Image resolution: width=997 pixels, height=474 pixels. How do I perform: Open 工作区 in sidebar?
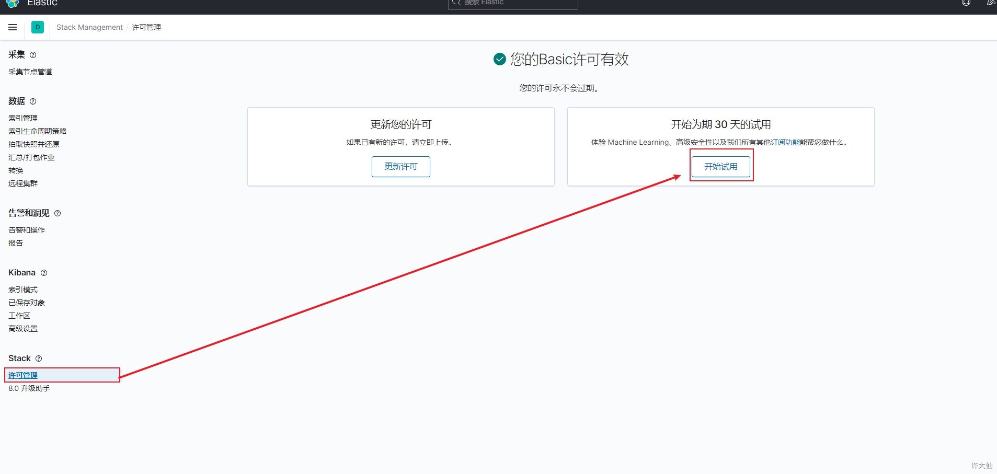pyautogui.click(x=19, y=316)
